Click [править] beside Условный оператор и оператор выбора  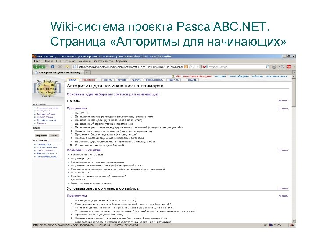coord(283,188)
